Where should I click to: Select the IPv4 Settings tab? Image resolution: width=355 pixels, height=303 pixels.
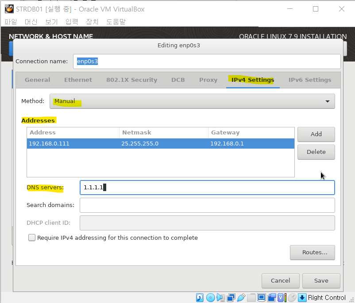point(253,80)
